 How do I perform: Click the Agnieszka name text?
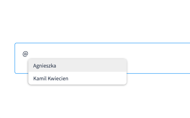pos(45,66)
